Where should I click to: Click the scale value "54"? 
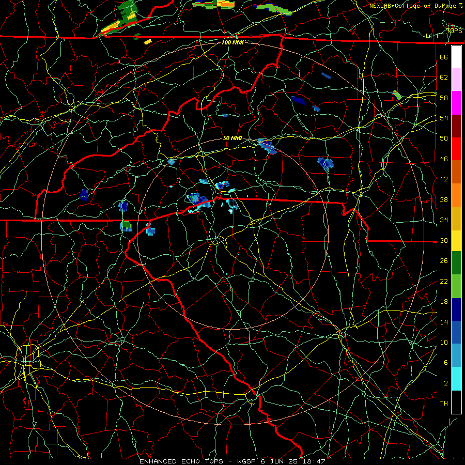(x=444, y=118)
